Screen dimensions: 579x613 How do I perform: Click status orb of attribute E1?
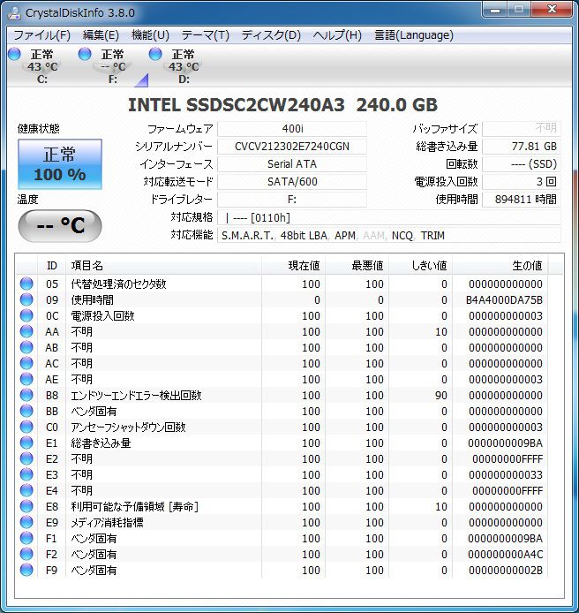[x=26, y=443]
